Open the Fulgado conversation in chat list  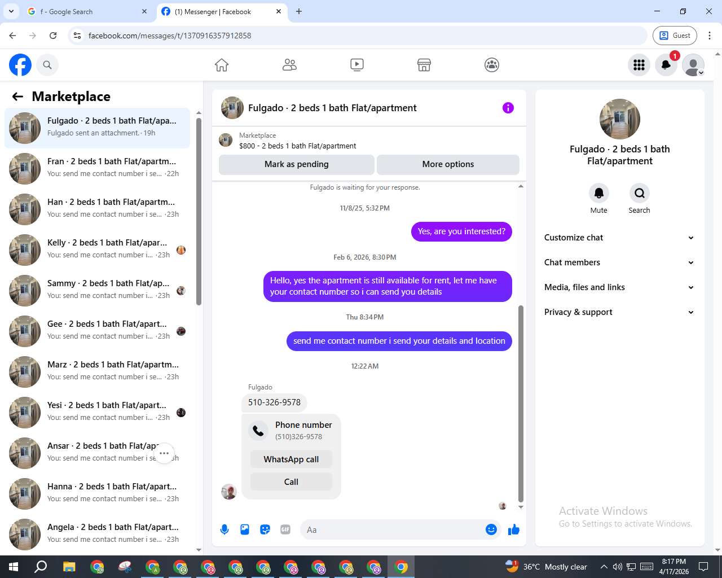(x=97, y=128)
